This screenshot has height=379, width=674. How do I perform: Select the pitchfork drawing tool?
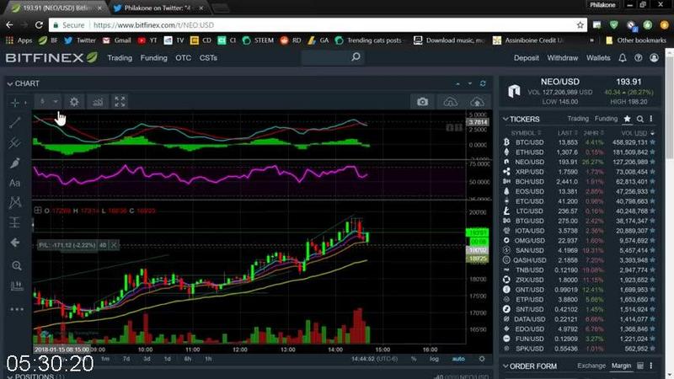(x=14, y=142)
